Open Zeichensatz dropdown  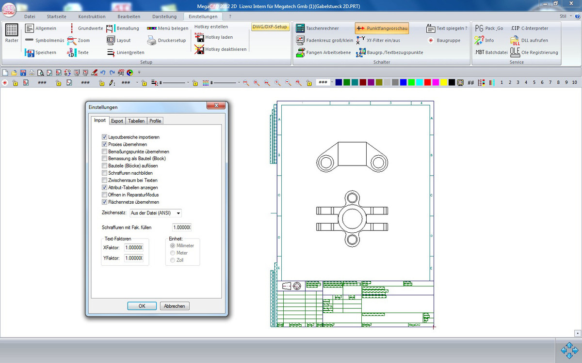pyautogui.click(x=156, y=213)
